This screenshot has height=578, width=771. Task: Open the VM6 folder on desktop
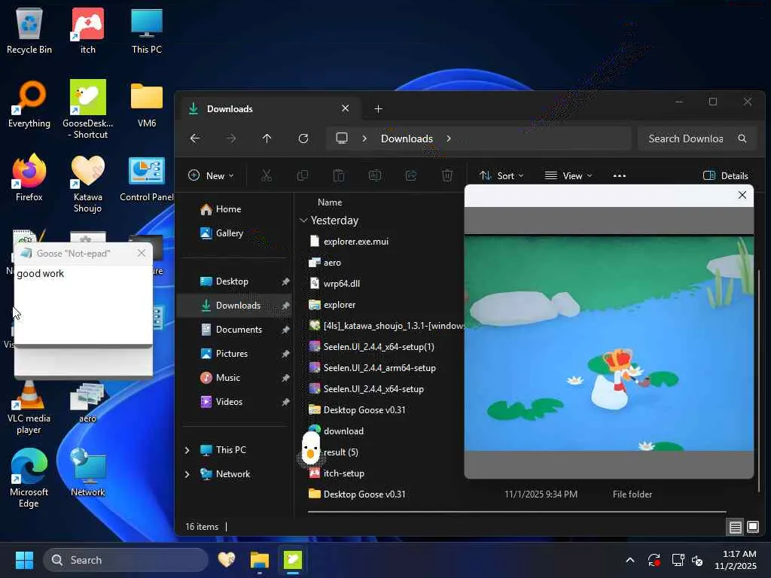pos(147,104)
